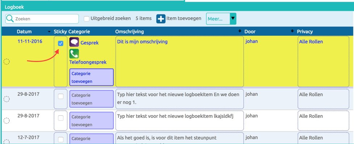Sort by the Datum column arrow

(x=49, y=32)
